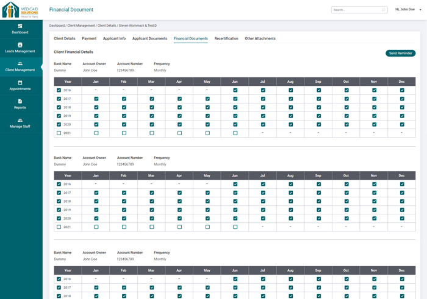Select Client Management sidebar icon
This screenshot has width=427, height=299.
[x=20, y=64]
